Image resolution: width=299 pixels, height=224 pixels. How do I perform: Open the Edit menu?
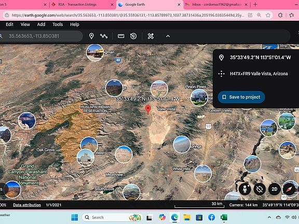[x=9, y=24]
